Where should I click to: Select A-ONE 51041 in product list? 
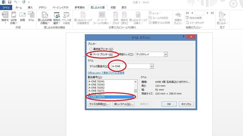click(111, 81)
